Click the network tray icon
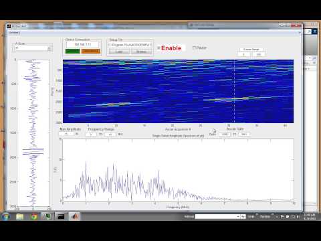Viewport: 321px width, 241px height. click(293, 217)
